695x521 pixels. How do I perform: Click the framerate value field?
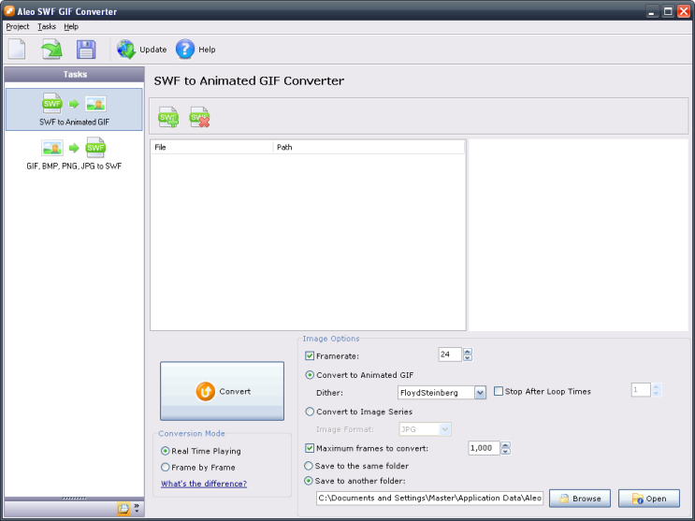coord(450,355)
